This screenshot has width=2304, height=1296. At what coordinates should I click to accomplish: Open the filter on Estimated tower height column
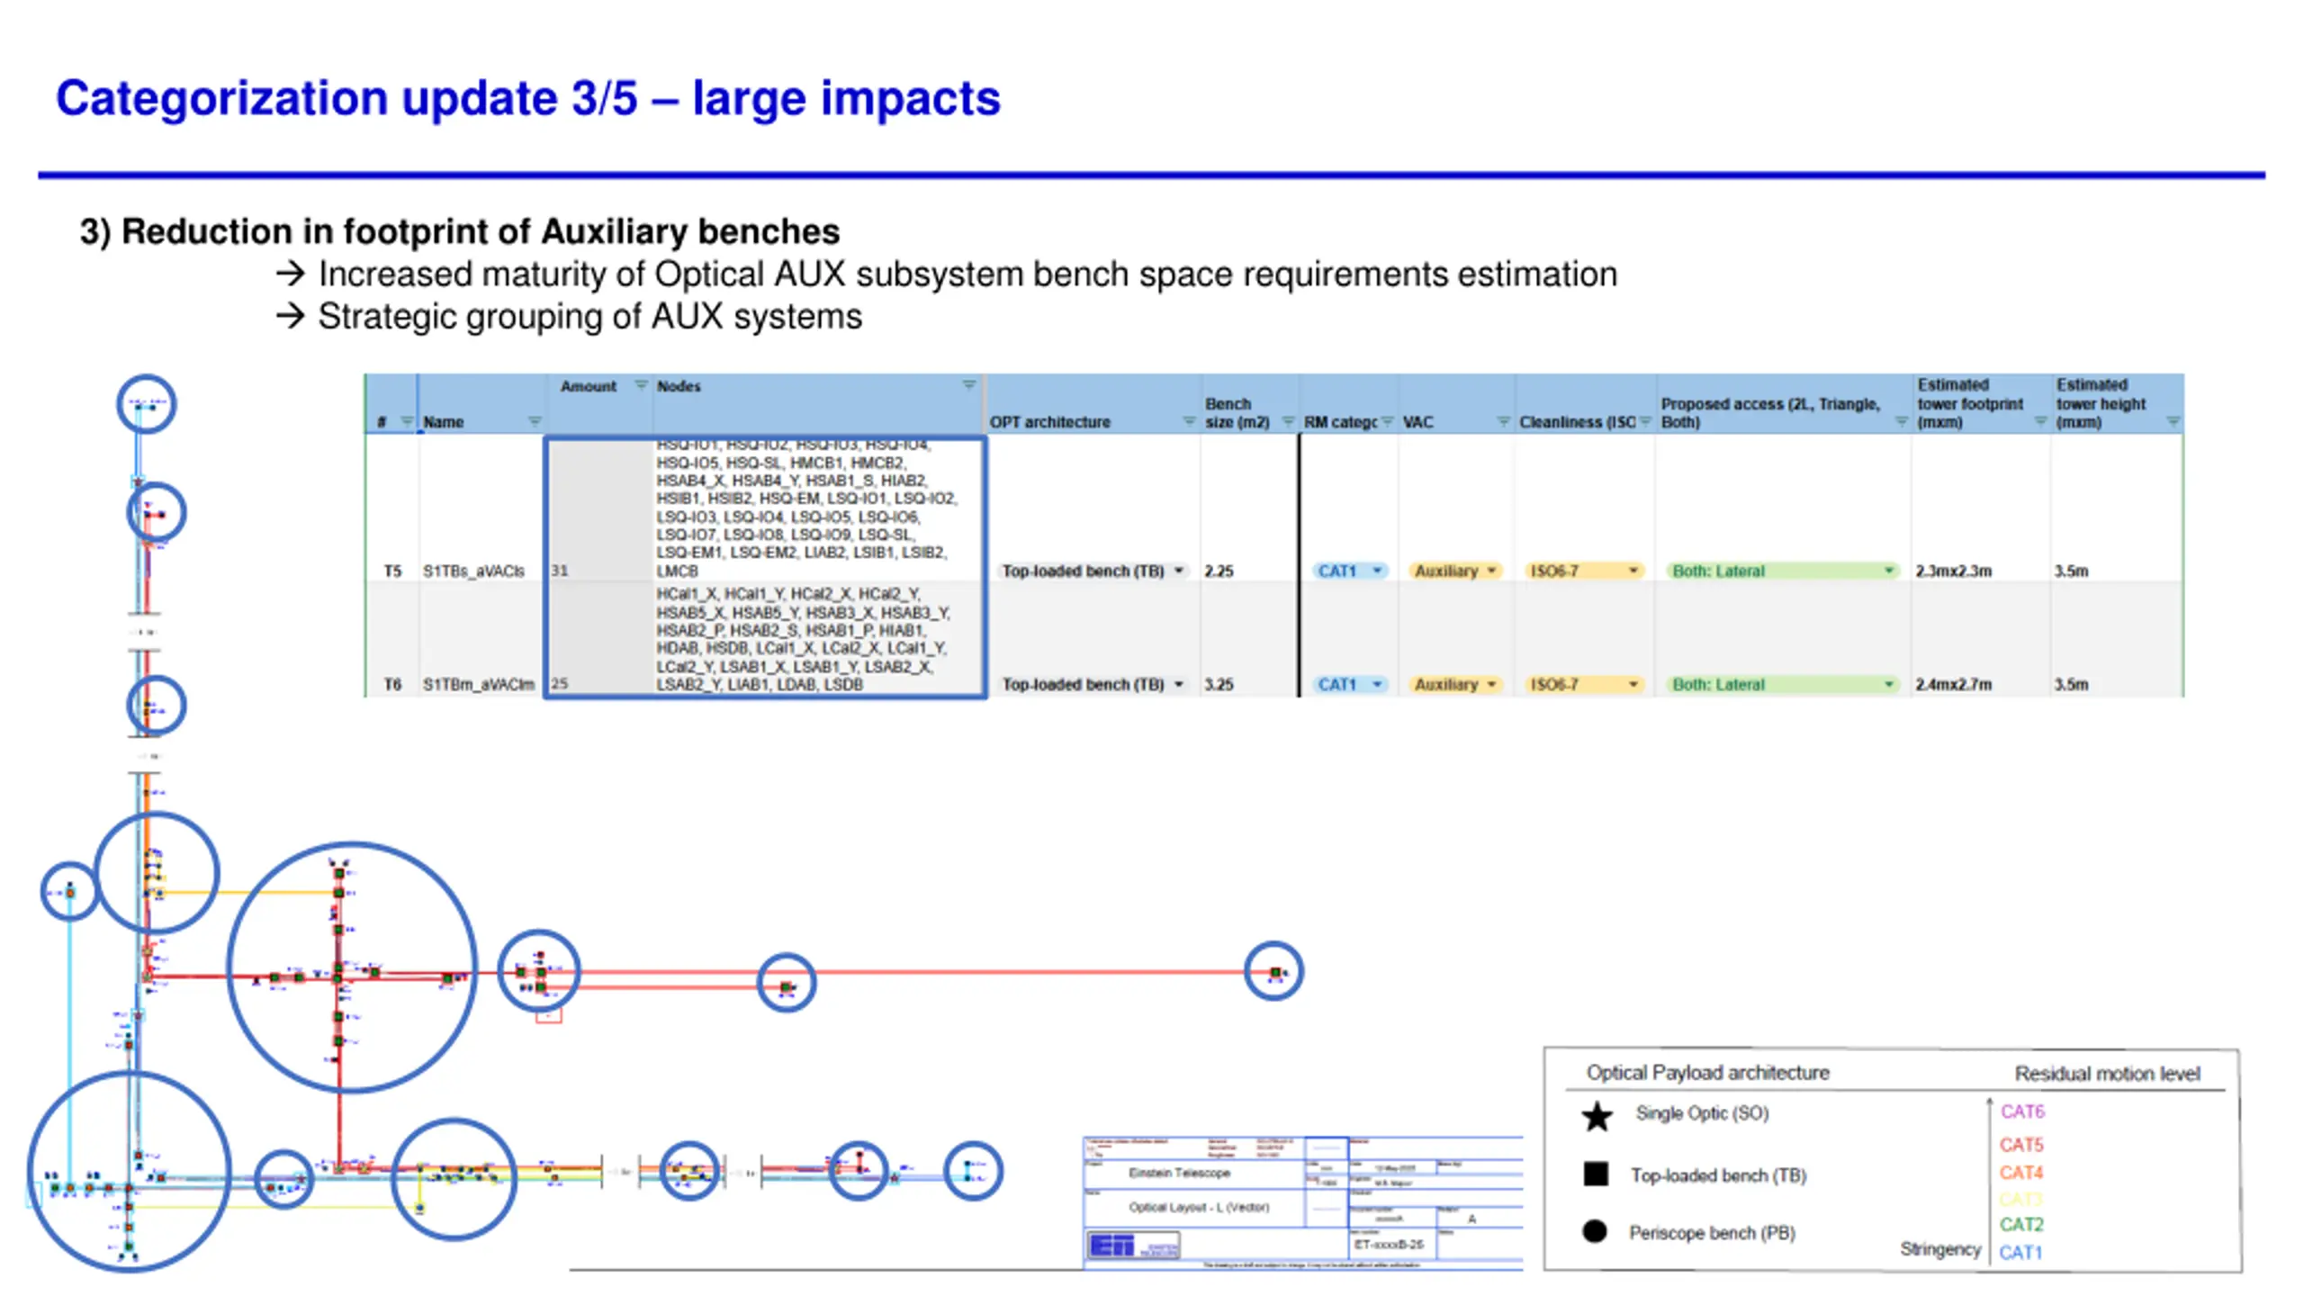click(2173, 421)
